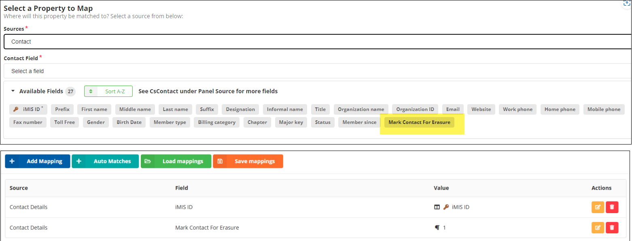Click the screenshot capture icon in top corner
632x241 pixels.
tap(627, 3)
